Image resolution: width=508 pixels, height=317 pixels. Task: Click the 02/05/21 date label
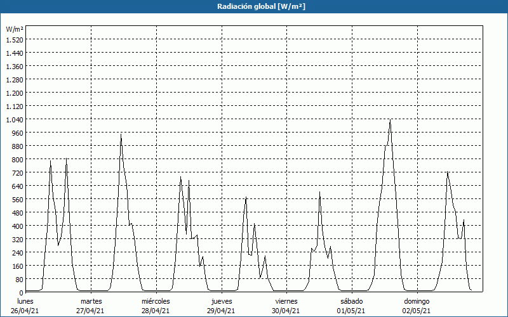(x=417, y=311)
